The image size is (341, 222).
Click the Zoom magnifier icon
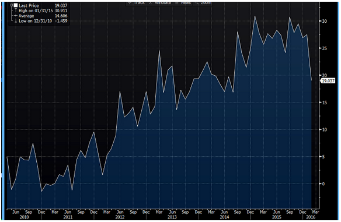197,3
